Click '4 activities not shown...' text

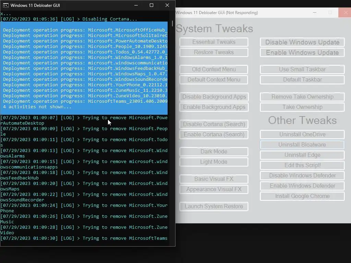pos(37,107)
